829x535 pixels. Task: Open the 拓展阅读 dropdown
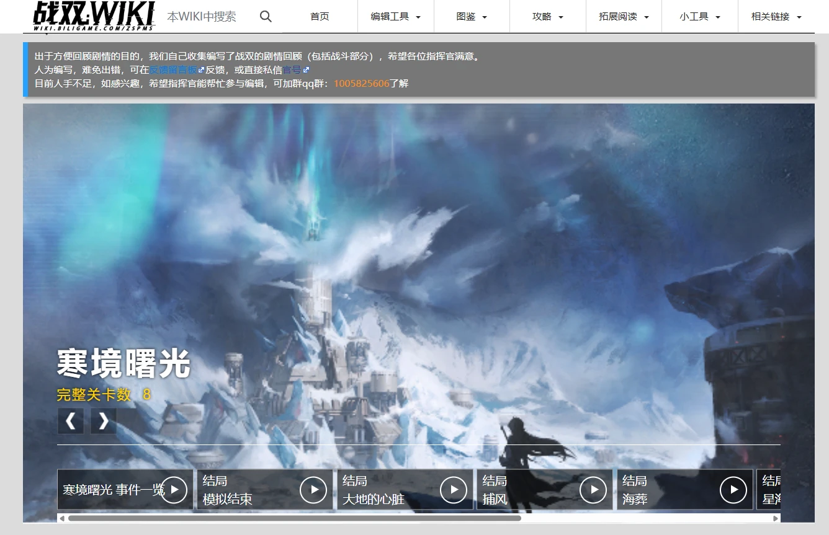click(624, 17)
